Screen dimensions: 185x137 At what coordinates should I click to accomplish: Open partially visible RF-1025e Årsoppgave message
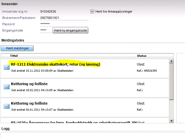click(74, 122)
